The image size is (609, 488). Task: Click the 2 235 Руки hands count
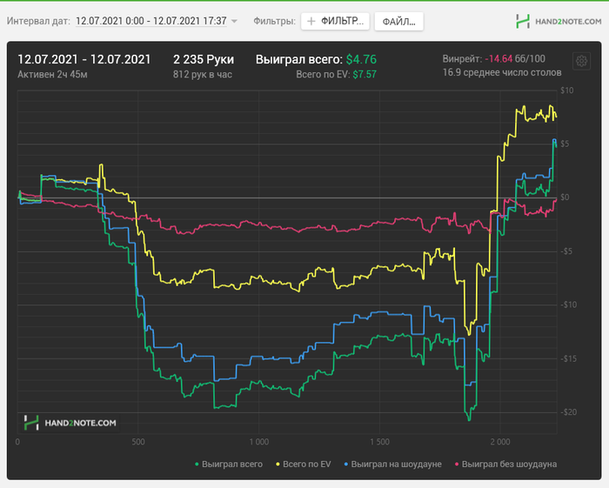click(204, 59)
